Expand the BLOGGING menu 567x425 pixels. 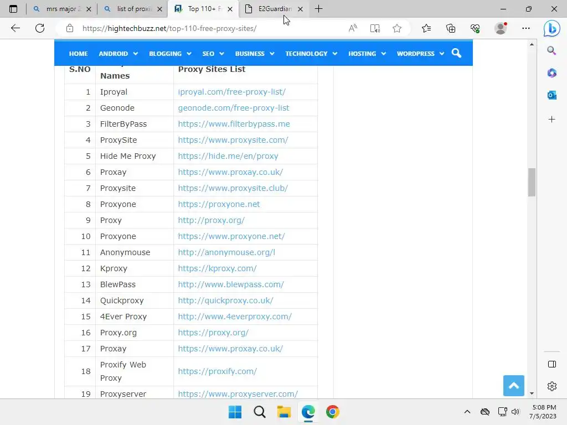[x=170, y=54]
